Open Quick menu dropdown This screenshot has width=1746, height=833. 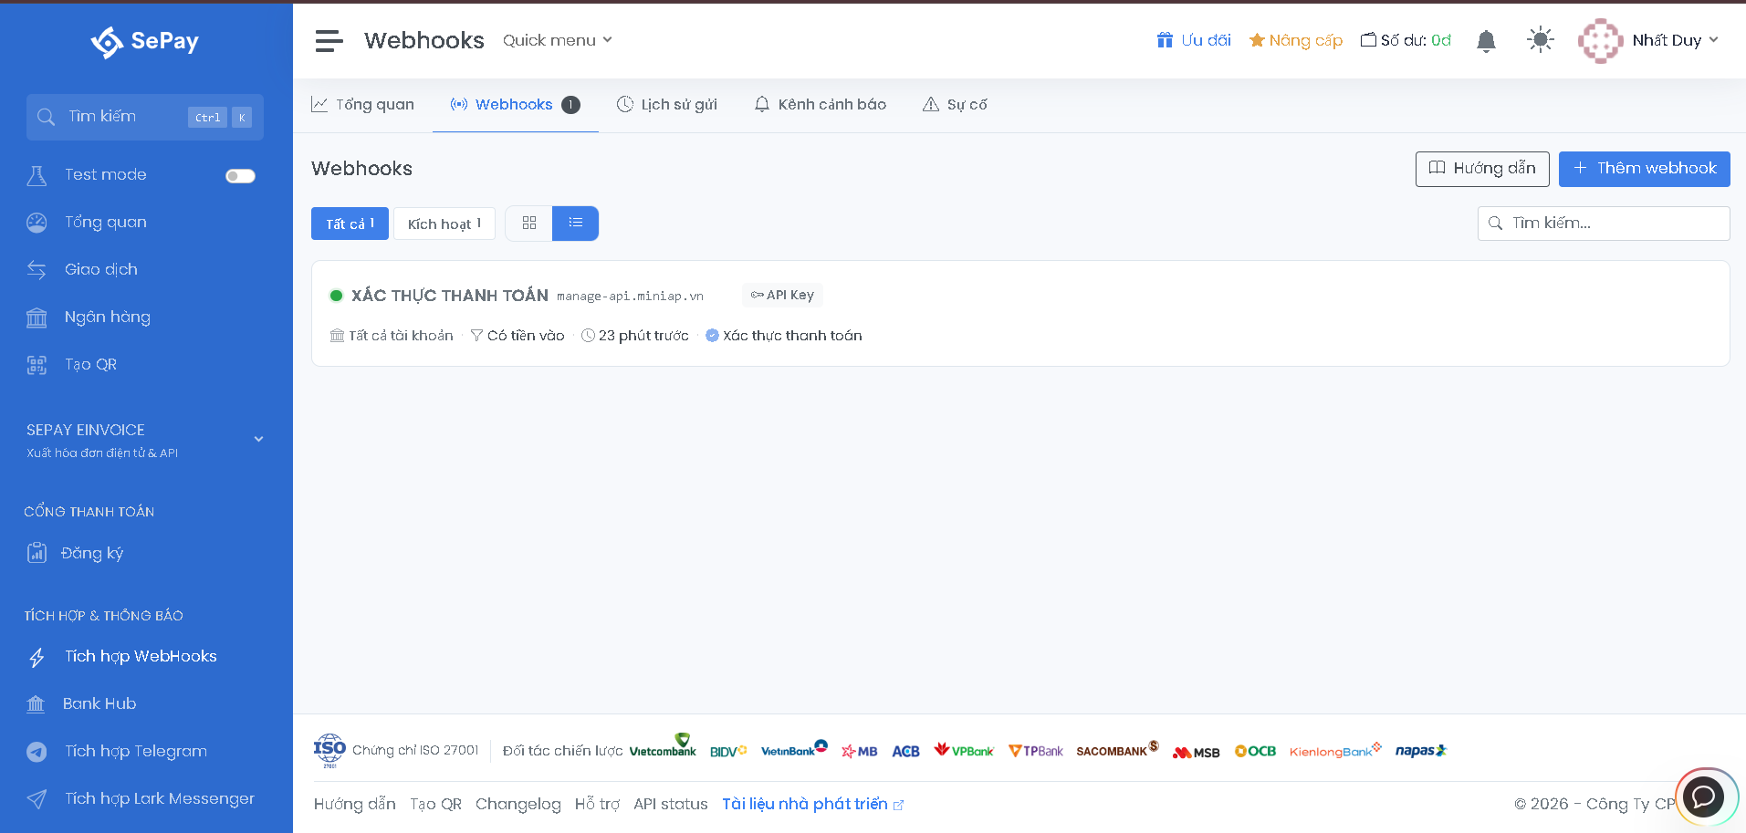(x=558, y=40)
